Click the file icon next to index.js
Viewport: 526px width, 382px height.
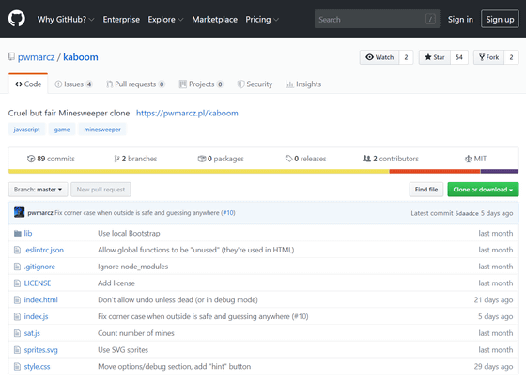[x=17, y=316]
